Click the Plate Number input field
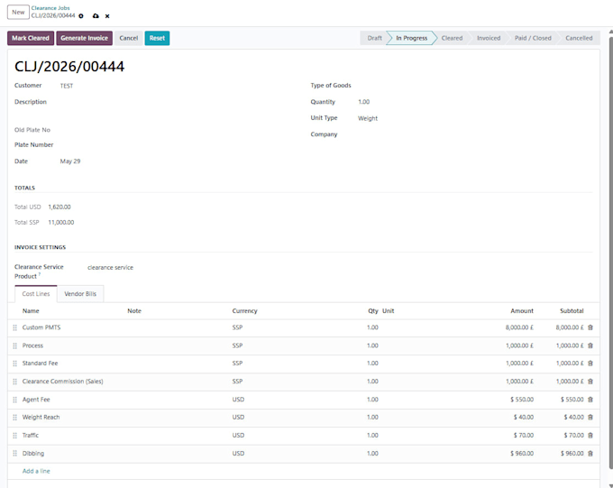The width and height of the screenshot is (613, 488). click(x=179, y=145)
